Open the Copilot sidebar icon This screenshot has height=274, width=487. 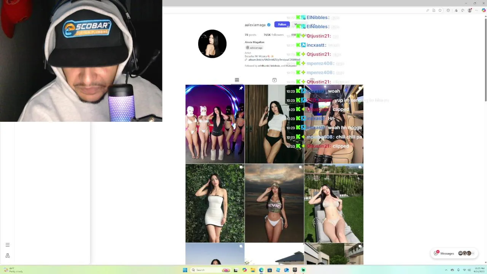[x=484, y=10]
